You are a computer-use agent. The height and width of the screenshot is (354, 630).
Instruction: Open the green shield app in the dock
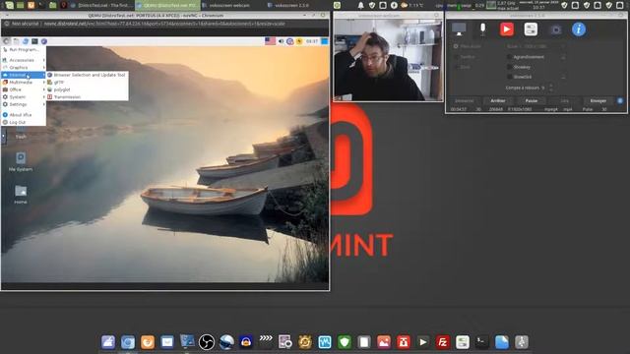point(345,342)
